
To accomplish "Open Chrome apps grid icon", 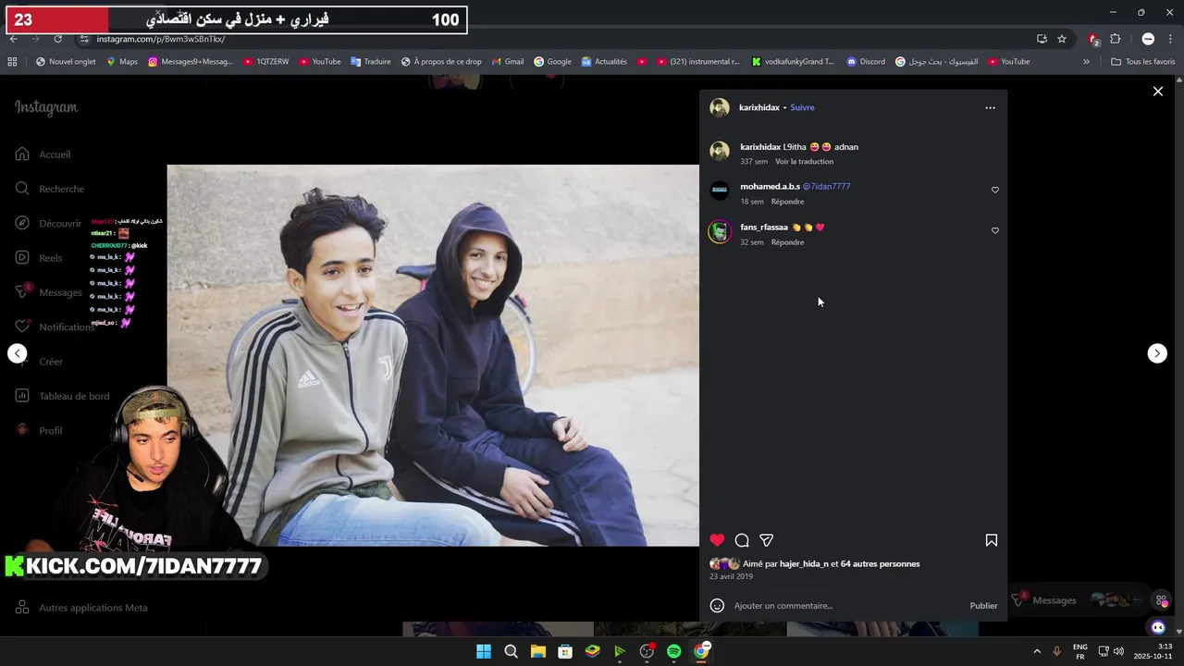I will click(x=12, y=62).
